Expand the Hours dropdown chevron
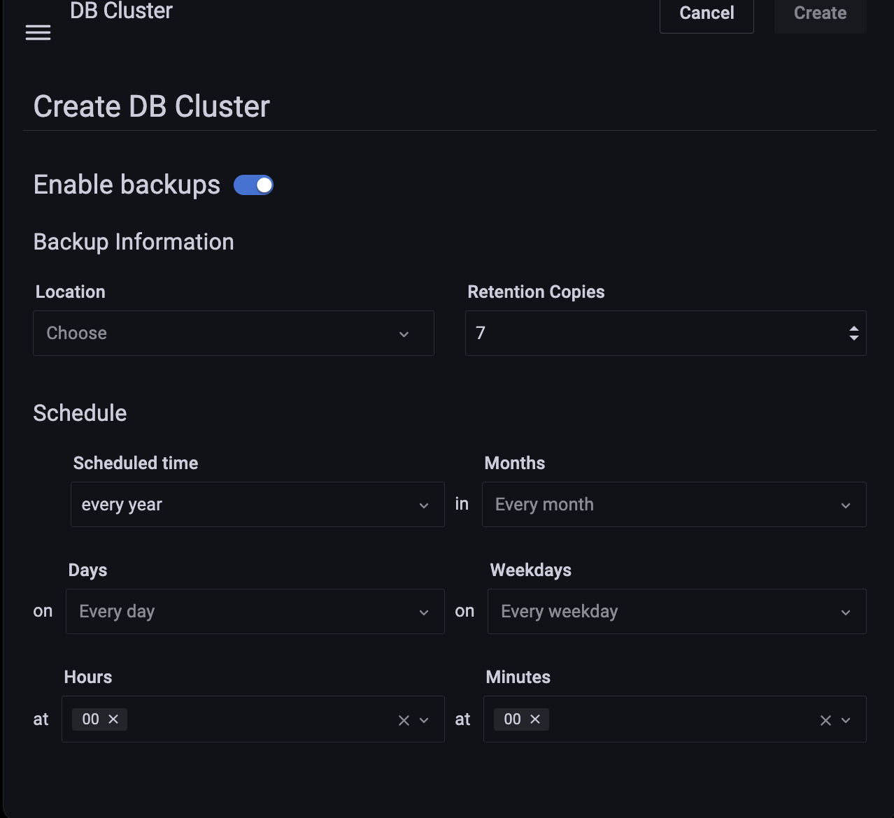Viewport: 894px width, 818px height. (424, 720)
